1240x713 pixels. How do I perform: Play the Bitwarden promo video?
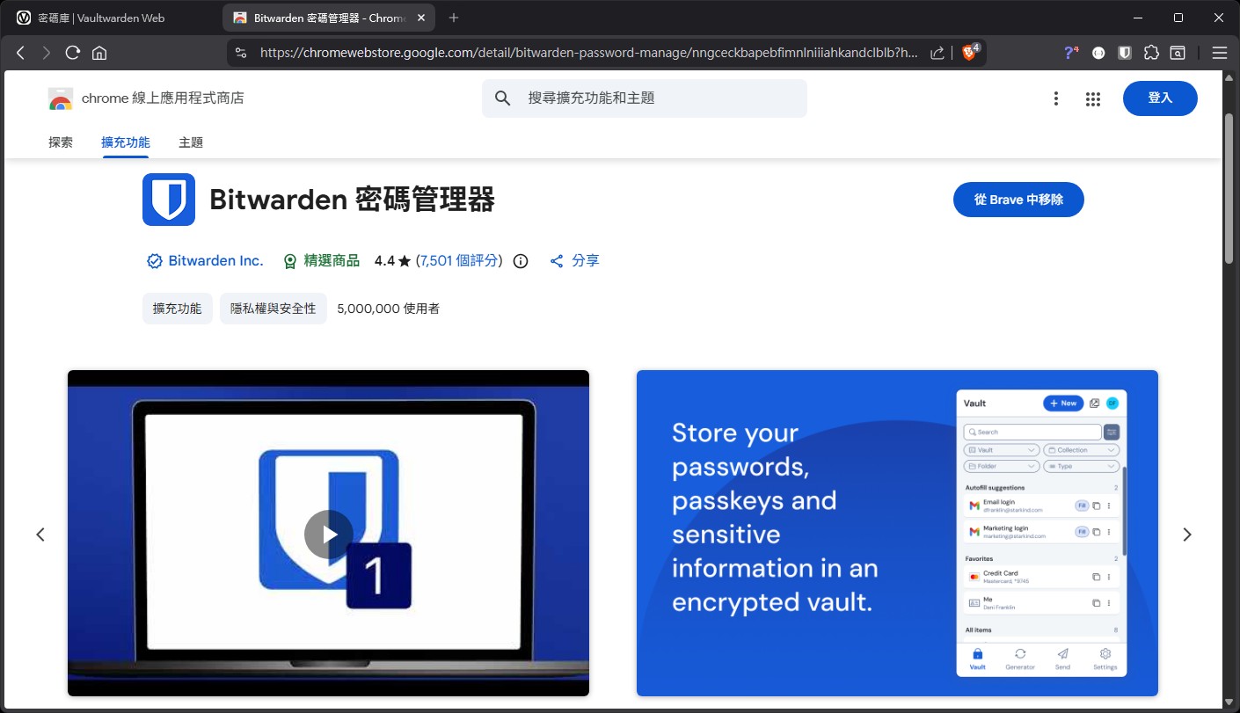click(x=329, y=534)
